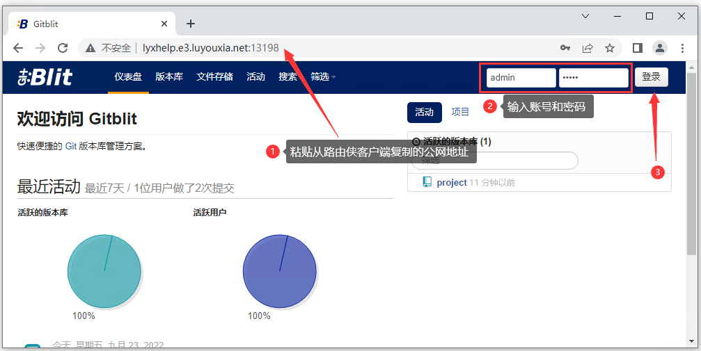Close the Gitblit browser tab
Viewport: 701px width, 351px height.
tap(164, 24)
